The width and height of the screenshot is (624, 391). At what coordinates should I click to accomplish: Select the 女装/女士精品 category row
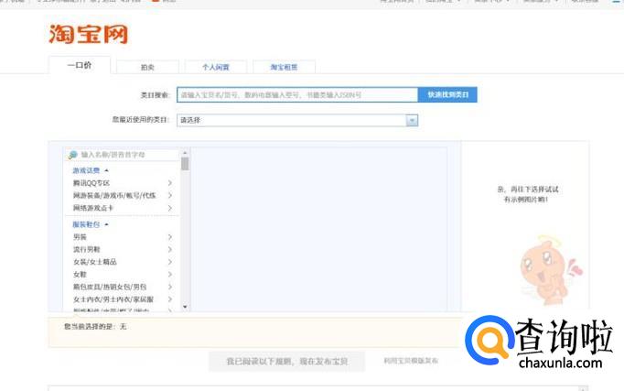[x=123, y=262]
